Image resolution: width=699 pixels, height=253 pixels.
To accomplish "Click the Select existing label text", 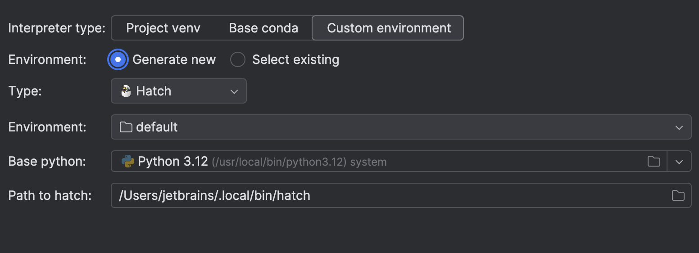I will (x=295, y=59).
